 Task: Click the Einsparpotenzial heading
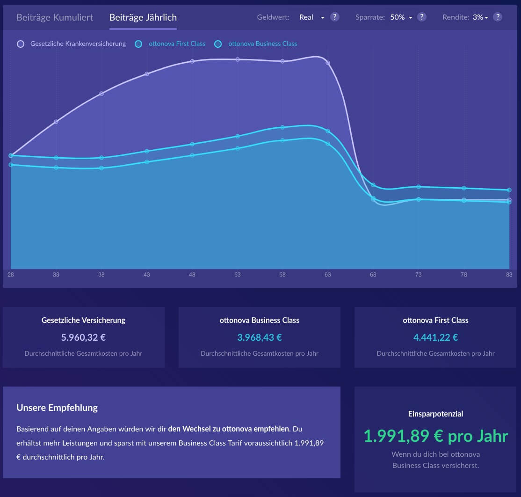pyautogui.click(x=435, y=414)
